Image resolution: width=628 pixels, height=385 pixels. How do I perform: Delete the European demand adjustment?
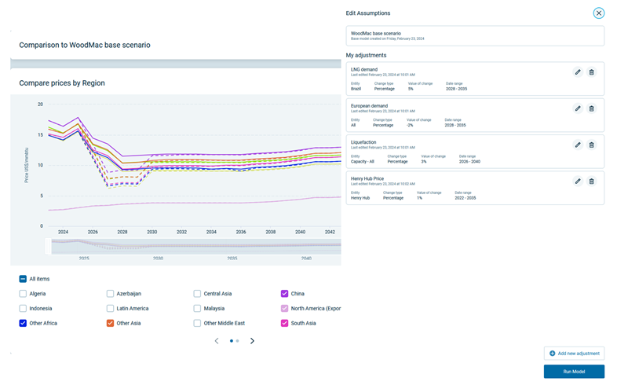(x=592, y=108)
